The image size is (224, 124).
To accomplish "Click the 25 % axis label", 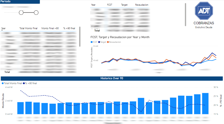I will click(x=216, y=96).
